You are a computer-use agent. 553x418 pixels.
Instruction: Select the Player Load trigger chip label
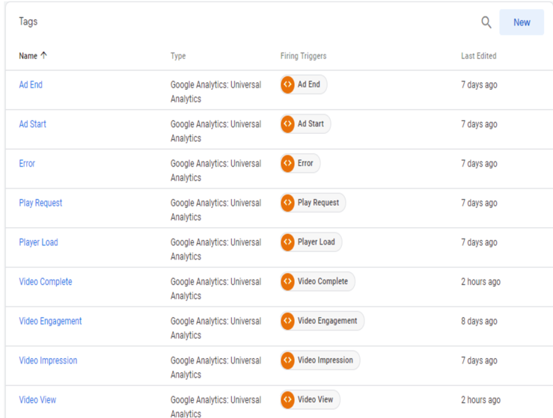click(x=316, y=242)
